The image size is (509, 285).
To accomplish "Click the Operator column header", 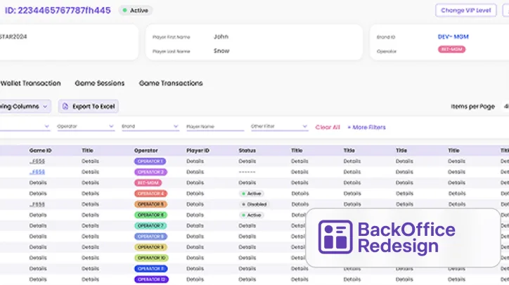I will (146, 150).
